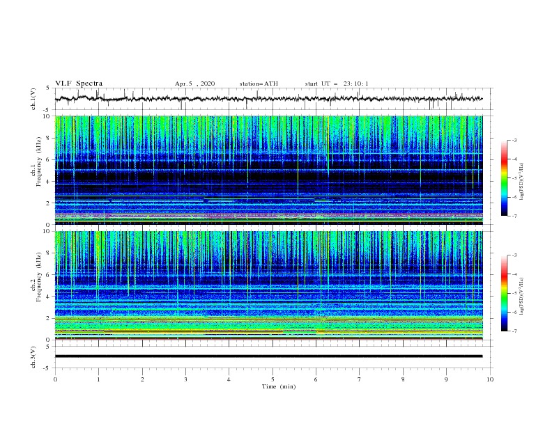
Task: Click the ch.1 voltage waveform trace
Action: (268, 99)
